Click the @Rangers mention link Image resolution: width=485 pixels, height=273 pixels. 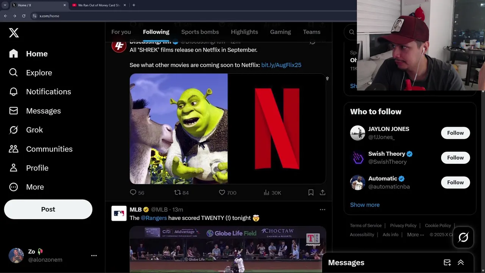pos(154,218)
